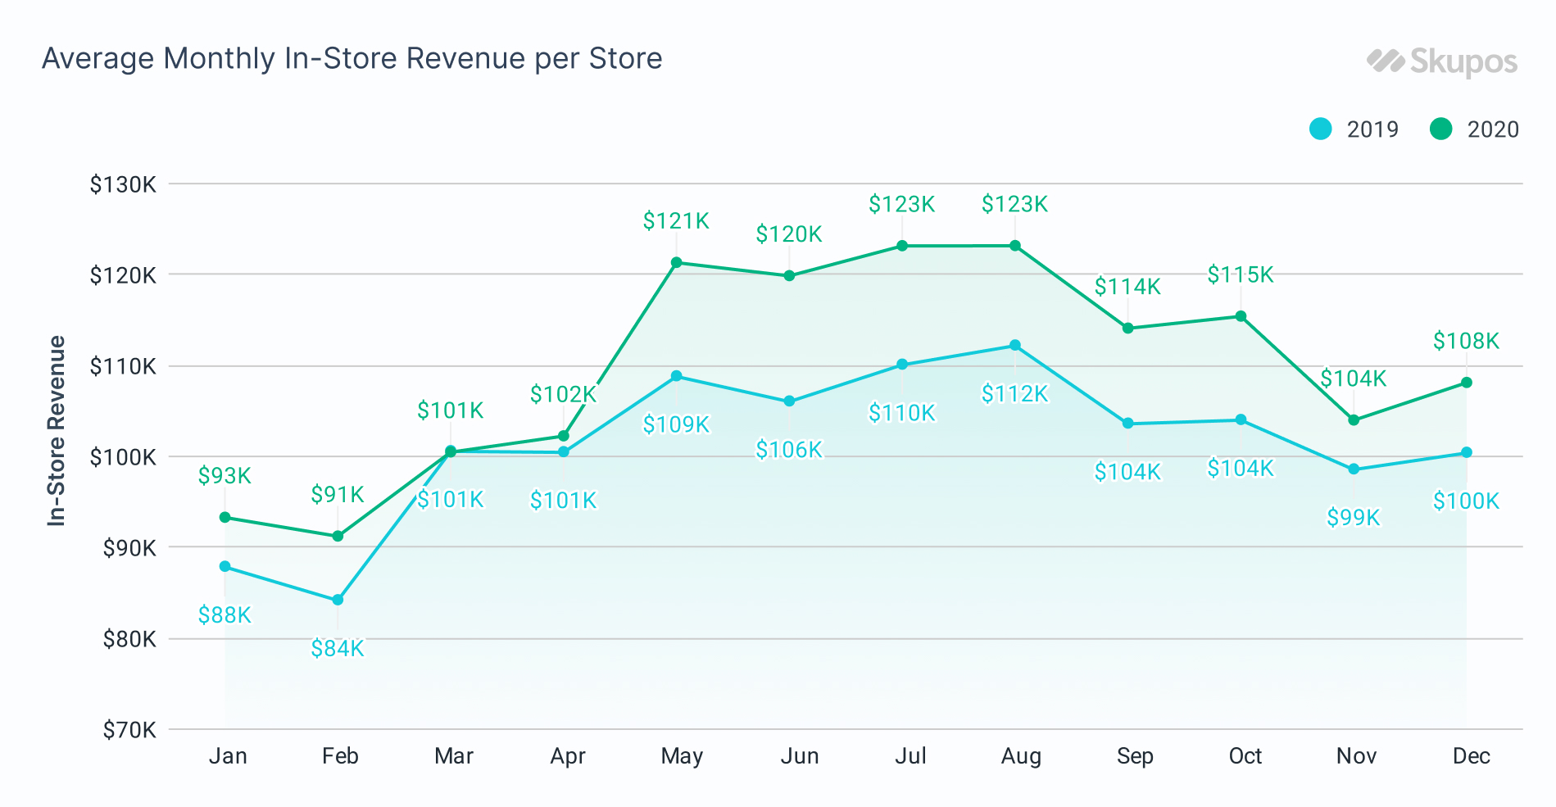Select the 2019 August data point

(1015, 346)
